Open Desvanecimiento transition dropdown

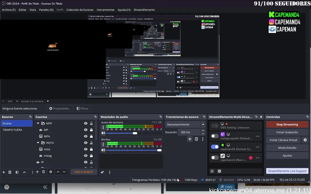point(185,124)
